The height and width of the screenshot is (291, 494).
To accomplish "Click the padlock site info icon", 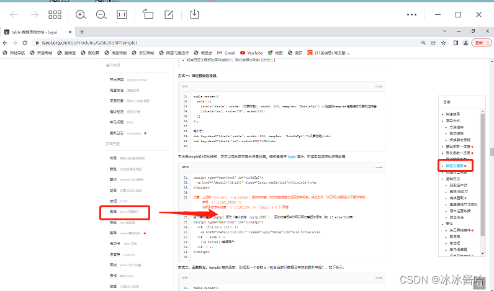I will coord(37,43).
